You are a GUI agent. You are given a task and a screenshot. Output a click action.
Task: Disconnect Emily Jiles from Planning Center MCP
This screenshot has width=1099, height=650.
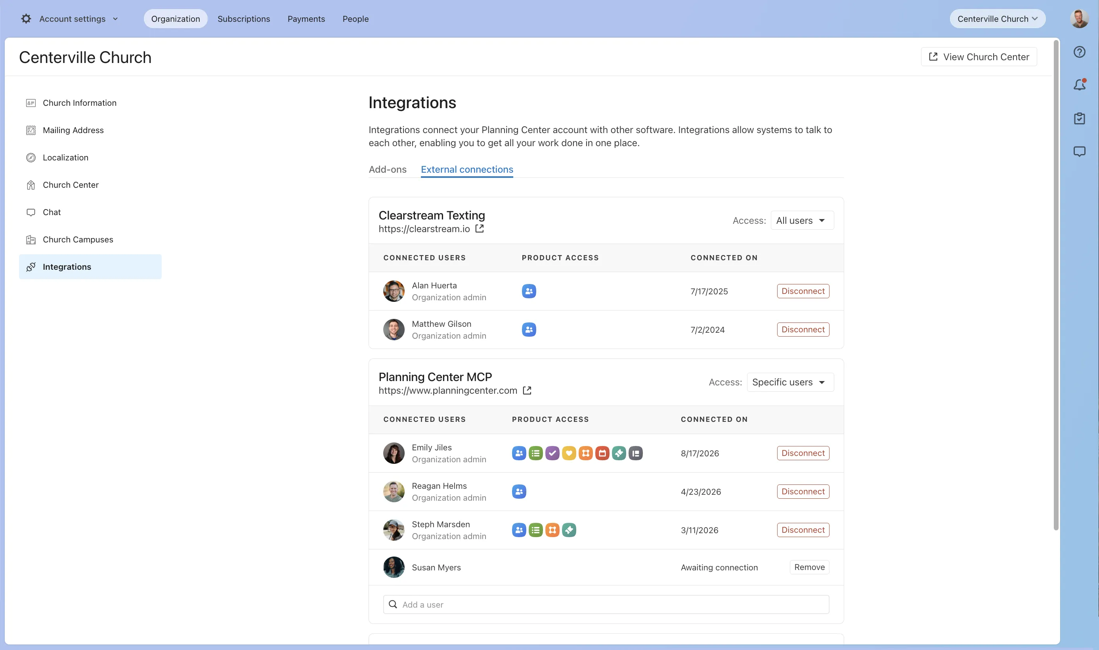(803, 453)
